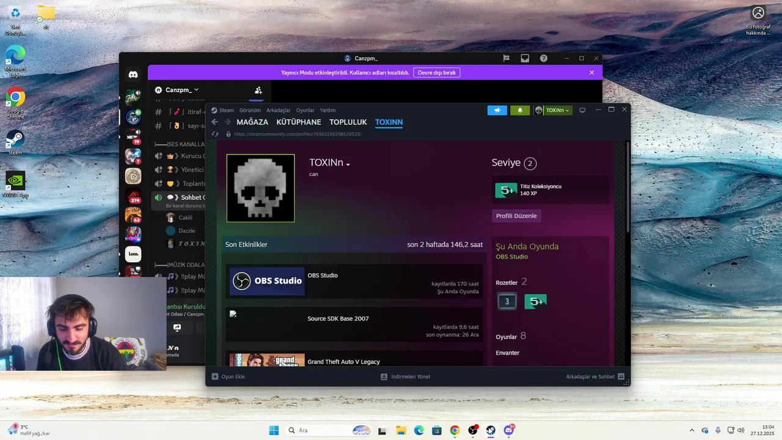Click the skull profile avatar
This screenshot has width=782, height=440.
click(x=261, y=188)
